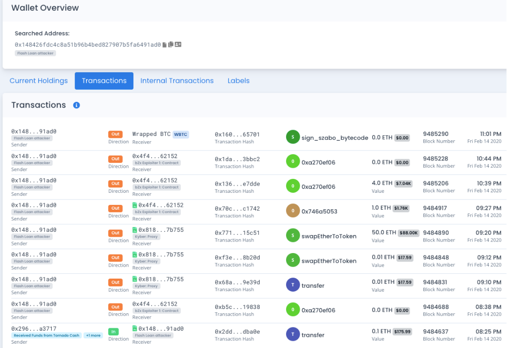The height and width of the screenshot is (348, 507).
Task: Click the green S icon in the 50.0 ETH row
Action: click(293, 236)
